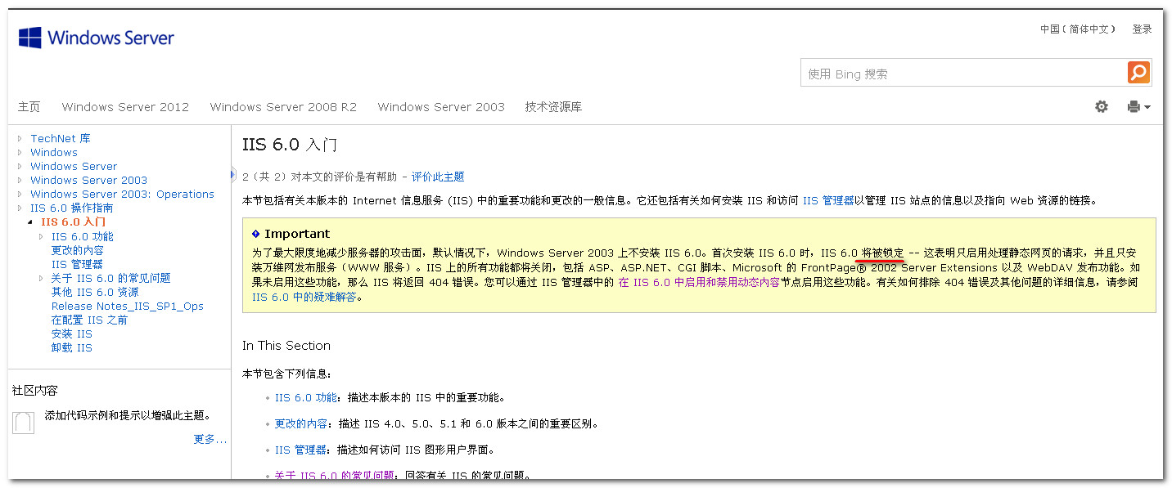Click the Windows Server logo
1172x488 pixels.
tap(97, 38)
